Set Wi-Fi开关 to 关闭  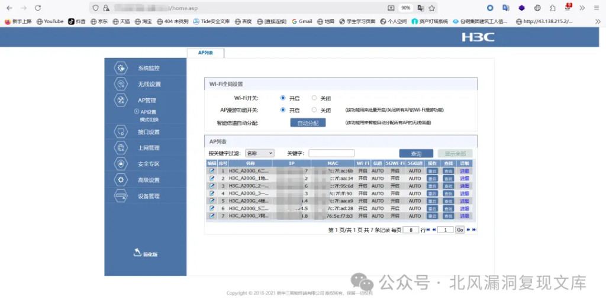pos(314,98)
